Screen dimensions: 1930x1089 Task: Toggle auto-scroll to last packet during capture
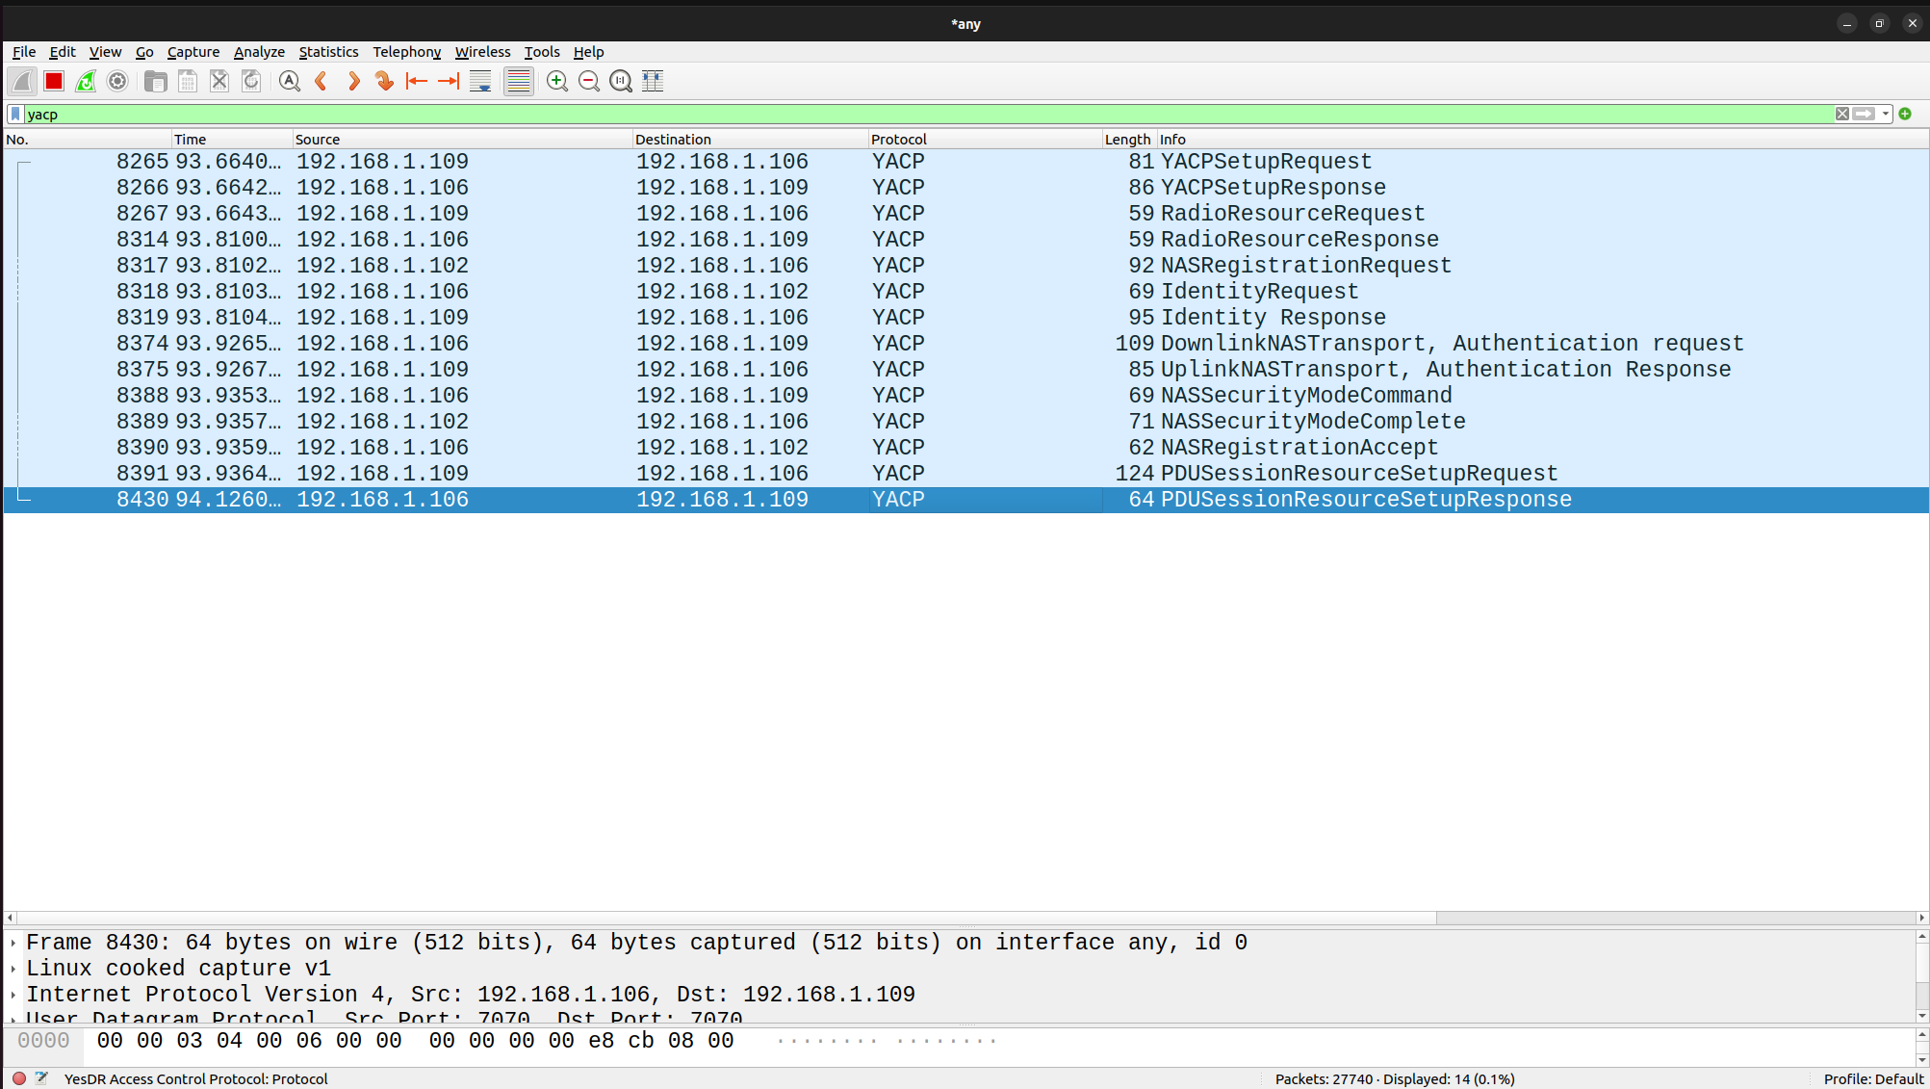pos(480,82)
